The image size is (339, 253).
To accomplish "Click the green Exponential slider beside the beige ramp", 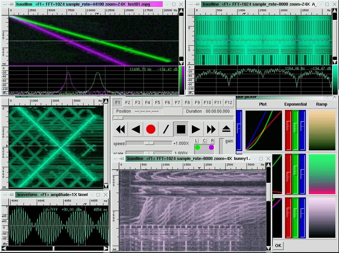I will (x=295, y=130).
